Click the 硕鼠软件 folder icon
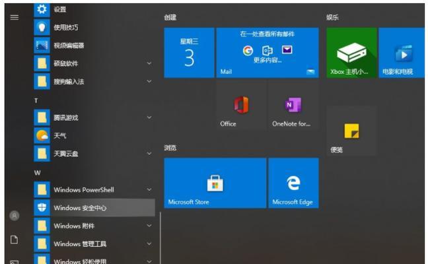This screenshot has width=428, height=264. click(x=42, y=63)
